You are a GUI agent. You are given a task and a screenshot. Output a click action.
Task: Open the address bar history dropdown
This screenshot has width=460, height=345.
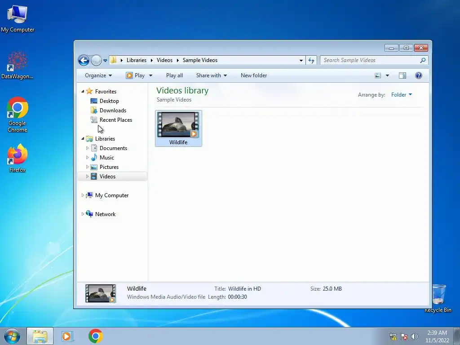click(x=301, y=61)
